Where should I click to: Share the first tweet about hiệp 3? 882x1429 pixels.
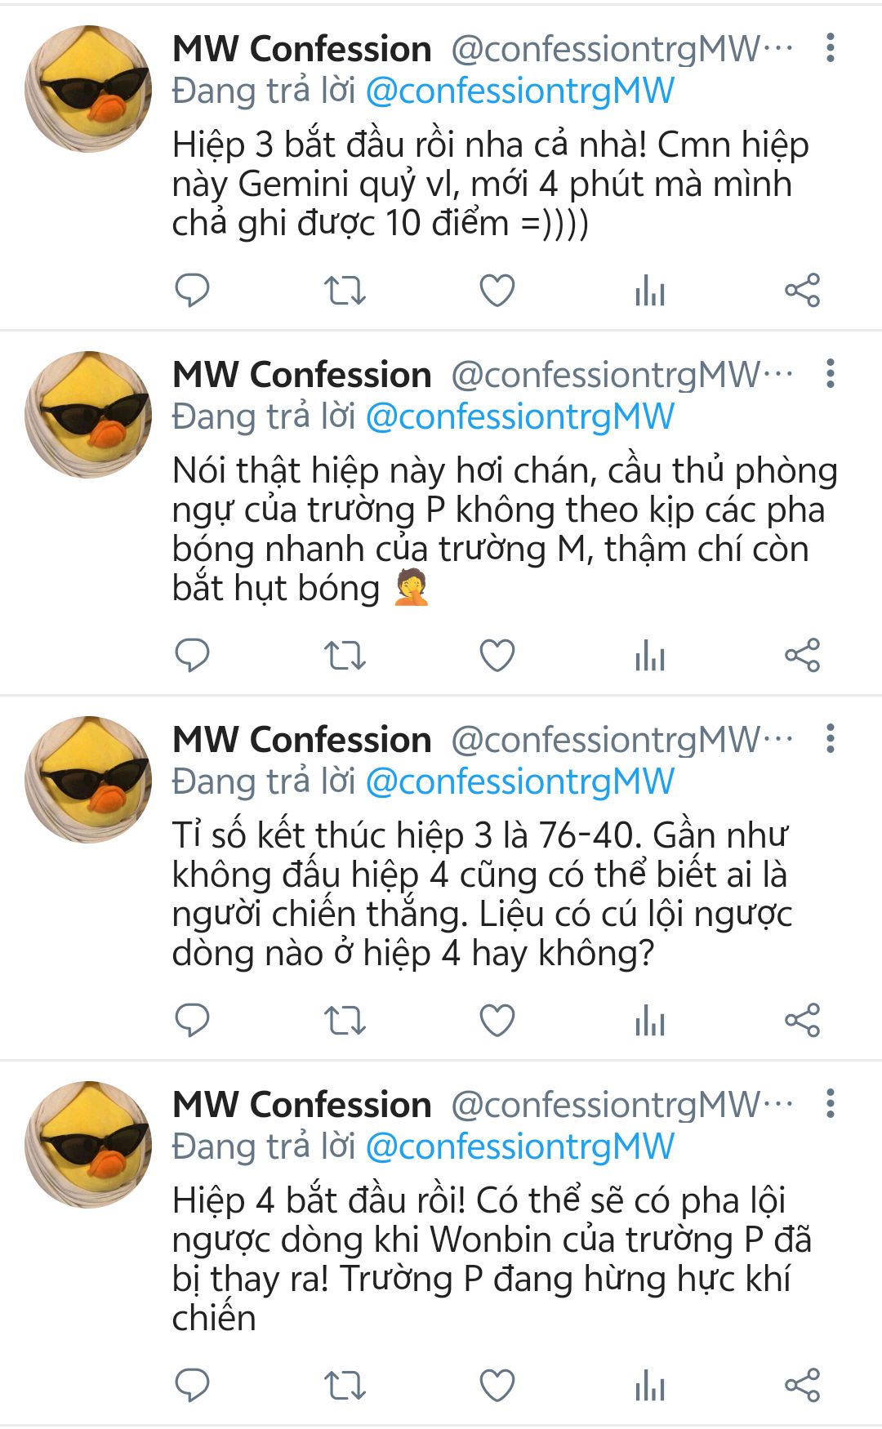click(x=802, y=291)
